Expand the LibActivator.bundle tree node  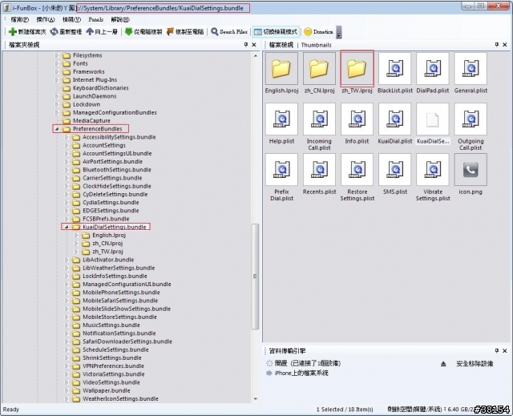pos(67,260)
